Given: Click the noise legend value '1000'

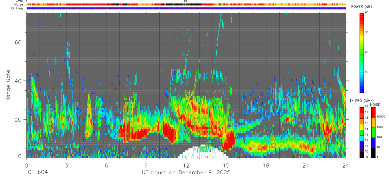Looking at the screenshot, I should pos(380,127).
